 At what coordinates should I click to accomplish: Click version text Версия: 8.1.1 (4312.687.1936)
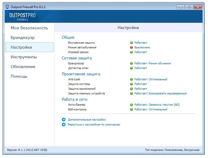(27, 150)
